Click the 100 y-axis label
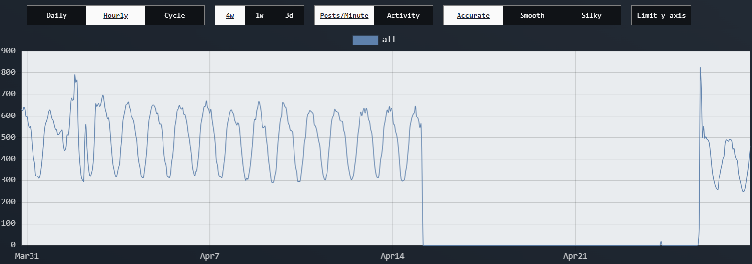This screenshot has width=752, height=264. pyautogui.click(x=8, y=224)
